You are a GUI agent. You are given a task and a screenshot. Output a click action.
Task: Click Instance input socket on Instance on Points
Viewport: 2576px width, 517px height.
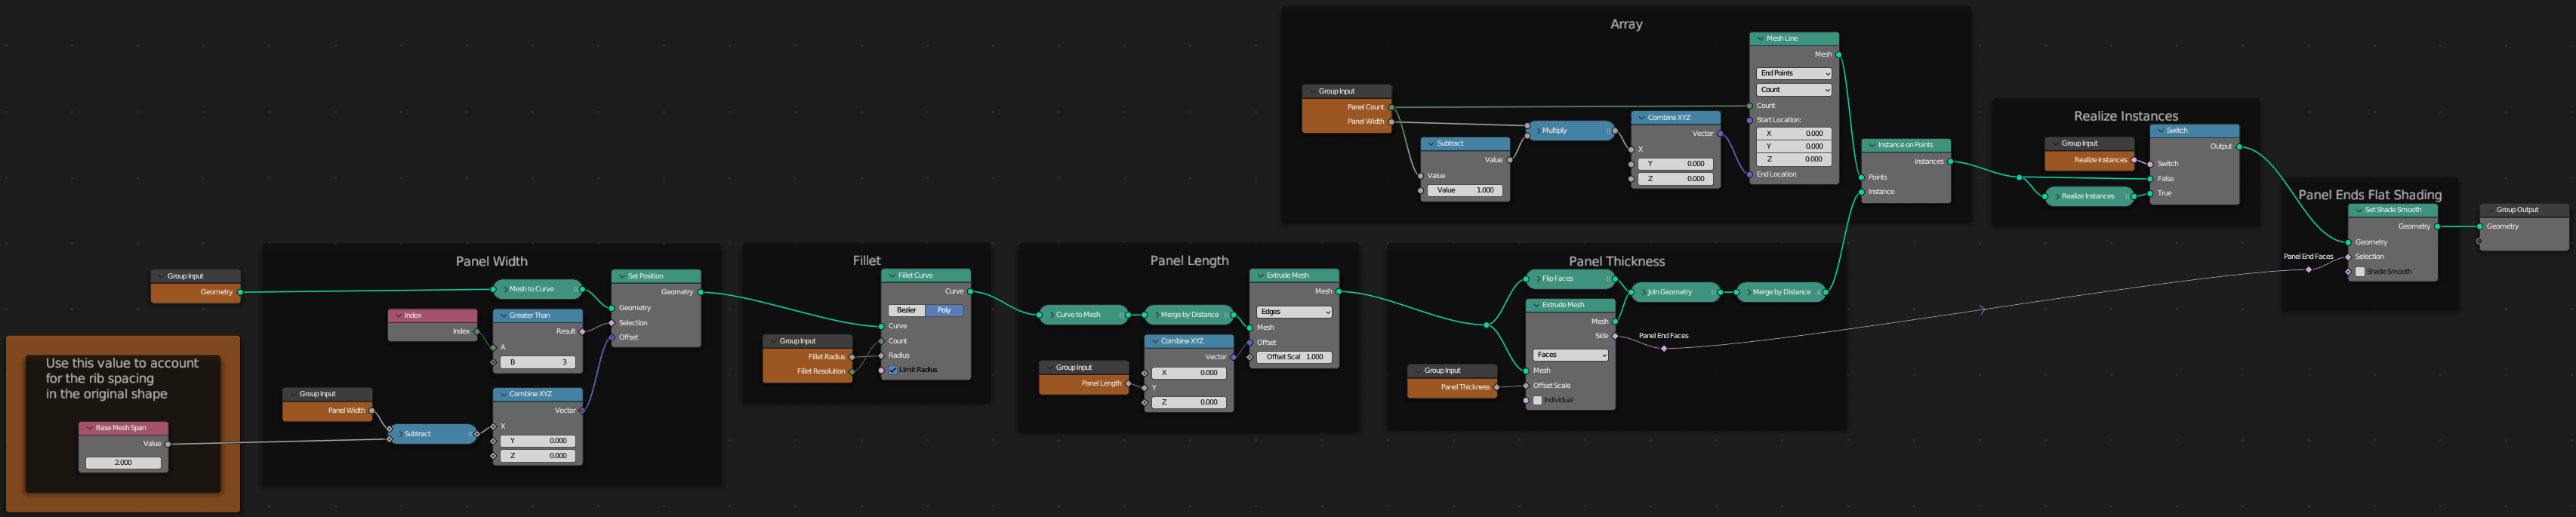click(x=1861, y=191)
